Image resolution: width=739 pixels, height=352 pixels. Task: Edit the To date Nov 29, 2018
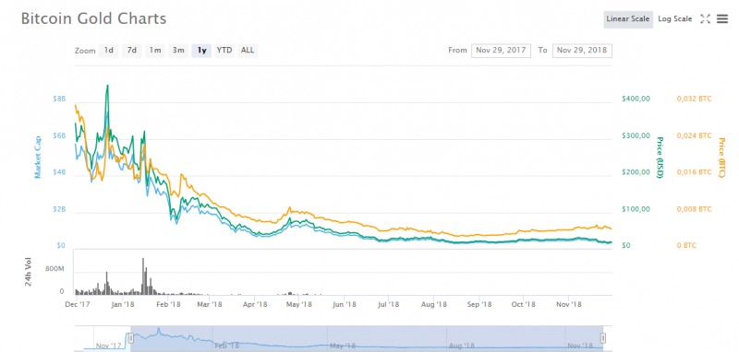[582, 51]
